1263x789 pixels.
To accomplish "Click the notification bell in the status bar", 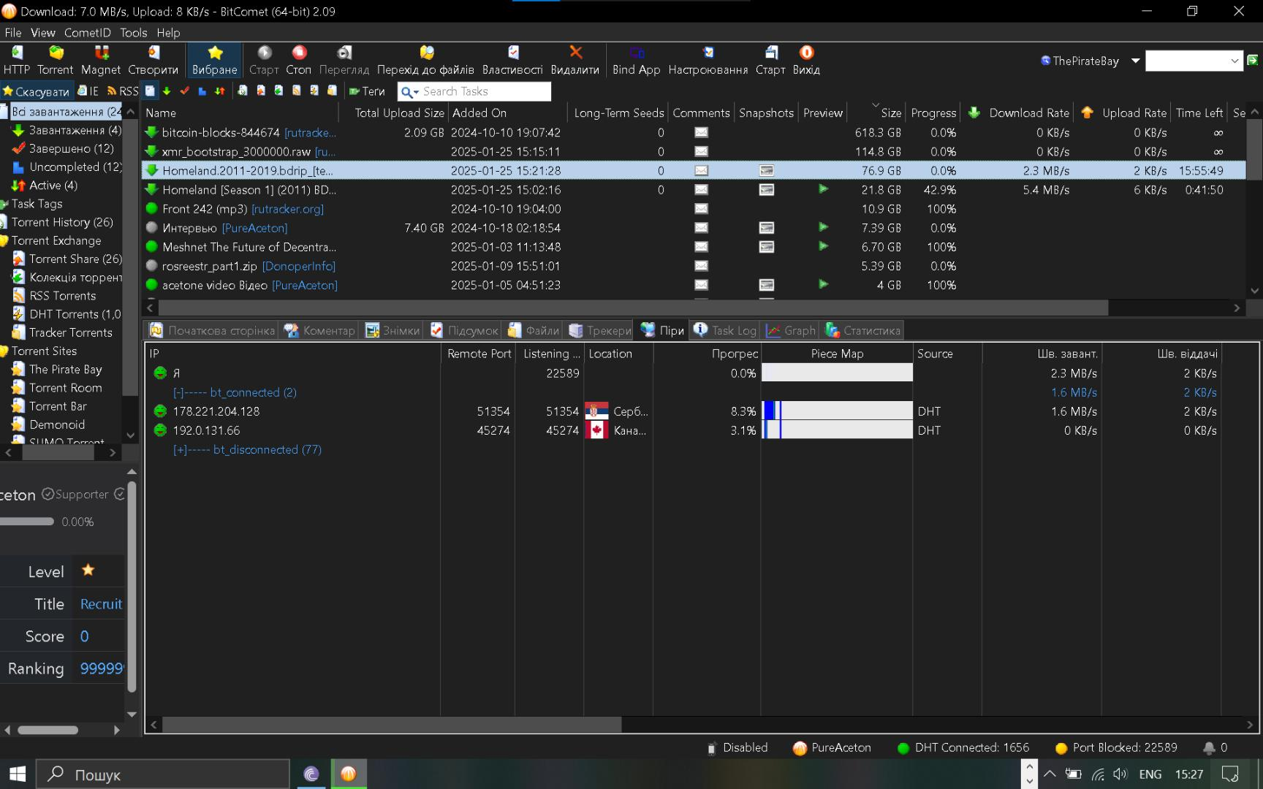I will pos(1209,748).
